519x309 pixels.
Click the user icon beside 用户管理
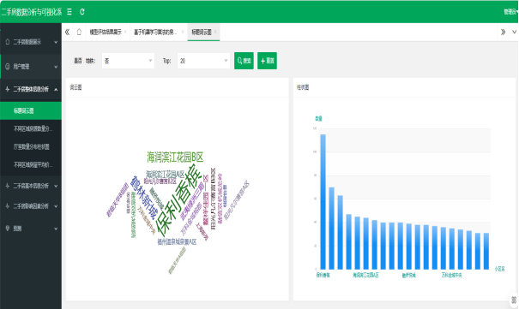tap(7, 67)
